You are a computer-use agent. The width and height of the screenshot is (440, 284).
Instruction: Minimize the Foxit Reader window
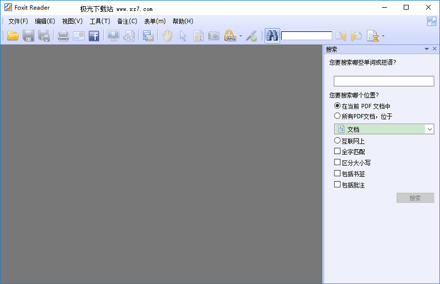[x=384, y=8]
